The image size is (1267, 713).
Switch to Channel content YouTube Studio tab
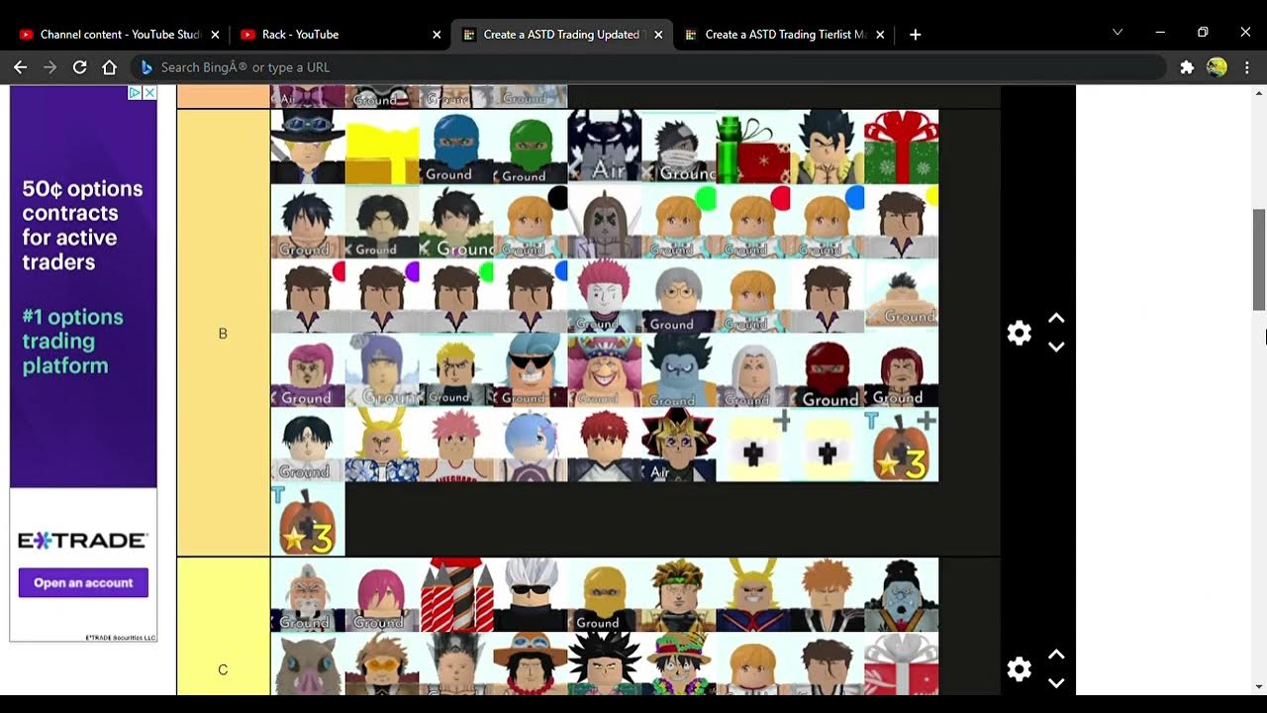[119, 35]
